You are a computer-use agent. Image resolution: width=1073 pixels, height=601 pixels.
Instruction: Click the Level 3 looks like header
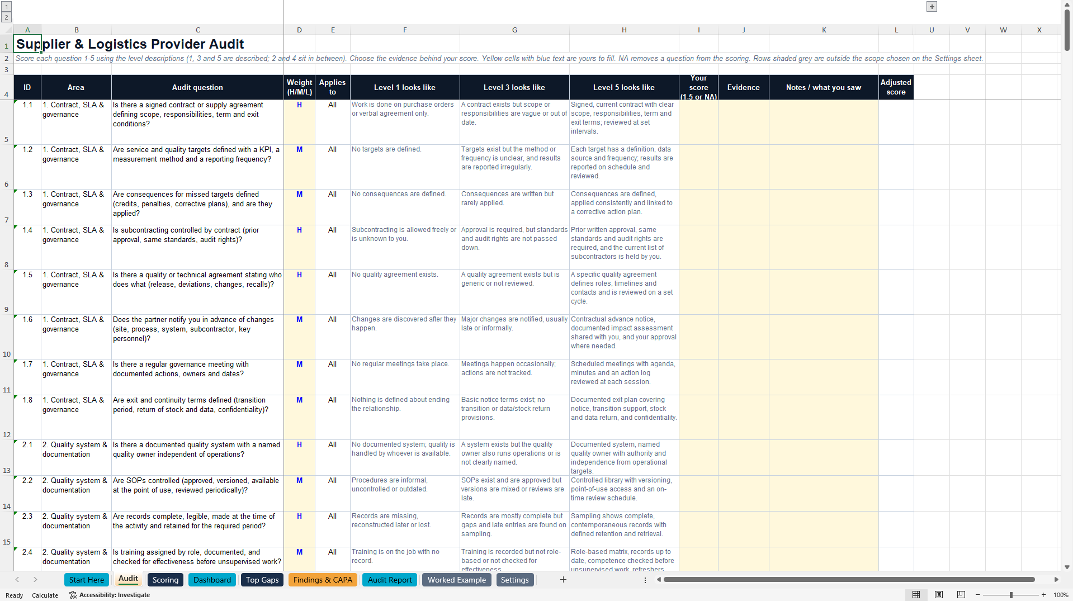[514, 87]
